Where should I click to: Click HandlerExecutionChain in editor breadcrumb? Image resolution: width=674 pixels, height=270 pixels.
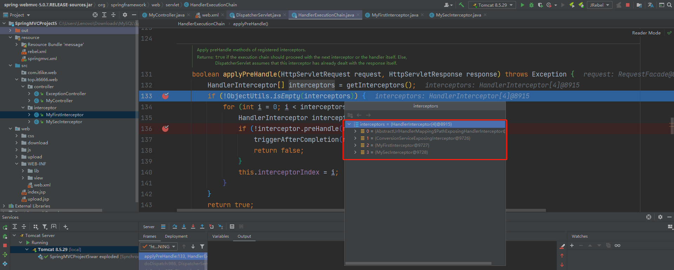coord(201,24)
